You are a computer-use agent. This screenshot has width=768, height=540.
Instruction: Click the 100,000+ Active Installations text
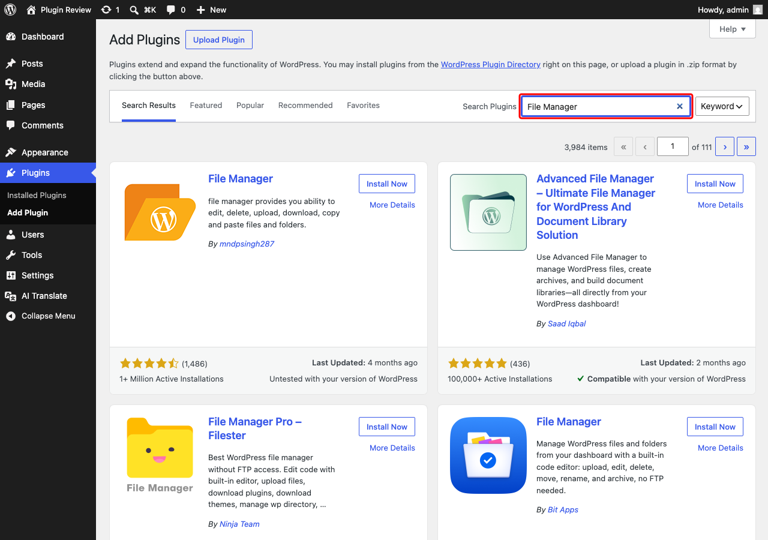500,379
